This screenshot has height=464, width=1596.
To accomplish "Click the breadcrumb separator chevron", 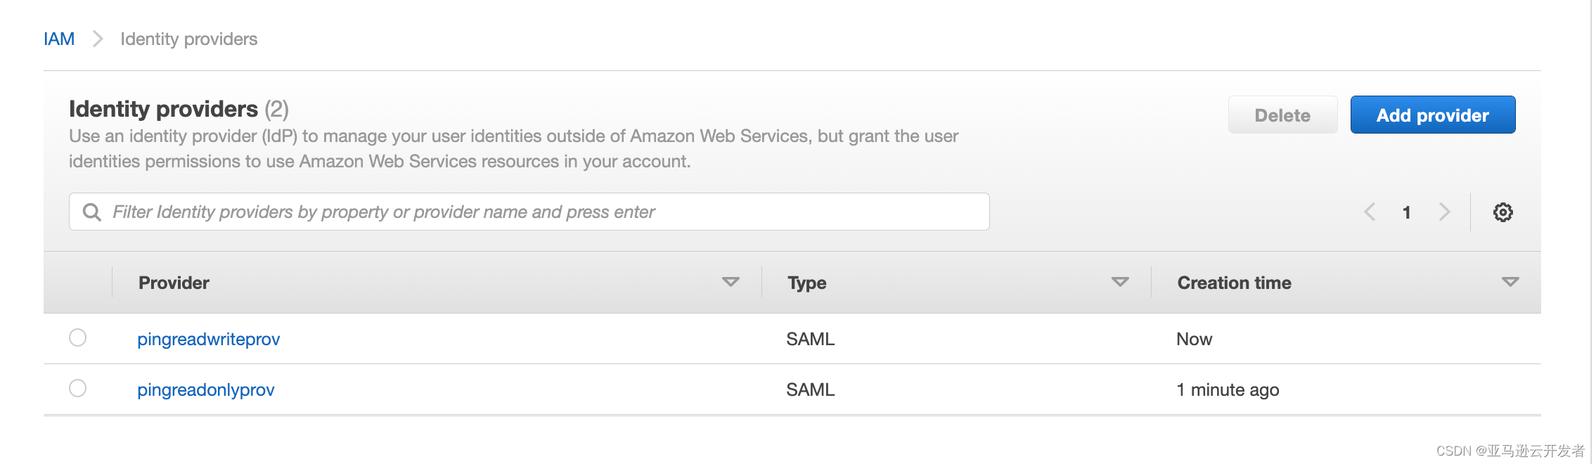I will click(x=98, y=39).
